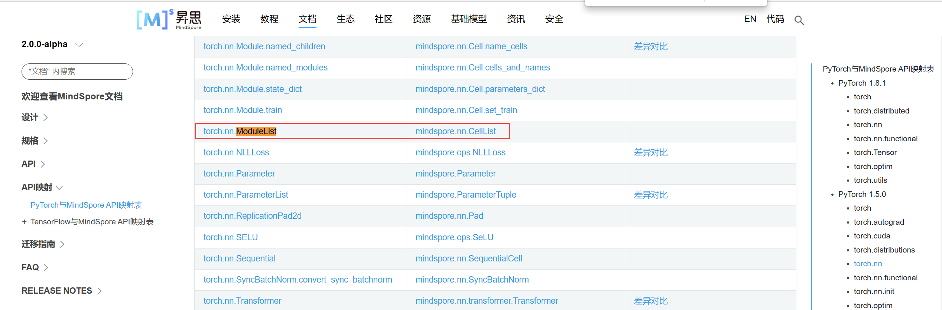Image resolution: width=942 pixels, height=310 pixels.
Task: Open the search magnifier icon
Action: (x=799, y=20)
